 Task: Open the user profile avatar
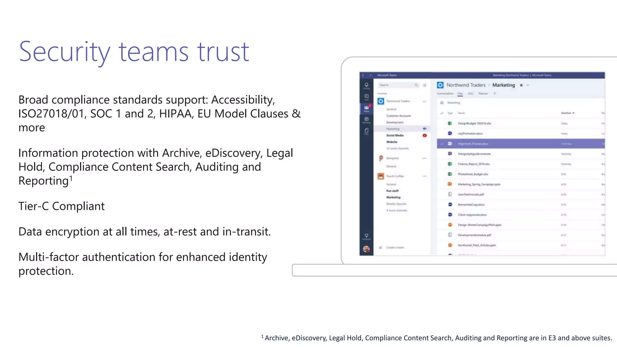pyautogui.click(x=366, y=249)
